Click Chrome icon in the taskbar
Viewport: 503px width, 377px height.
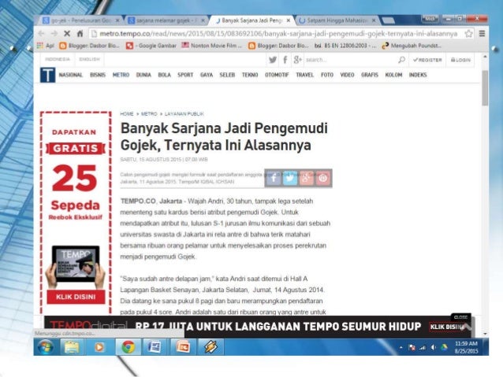[128, 347]
